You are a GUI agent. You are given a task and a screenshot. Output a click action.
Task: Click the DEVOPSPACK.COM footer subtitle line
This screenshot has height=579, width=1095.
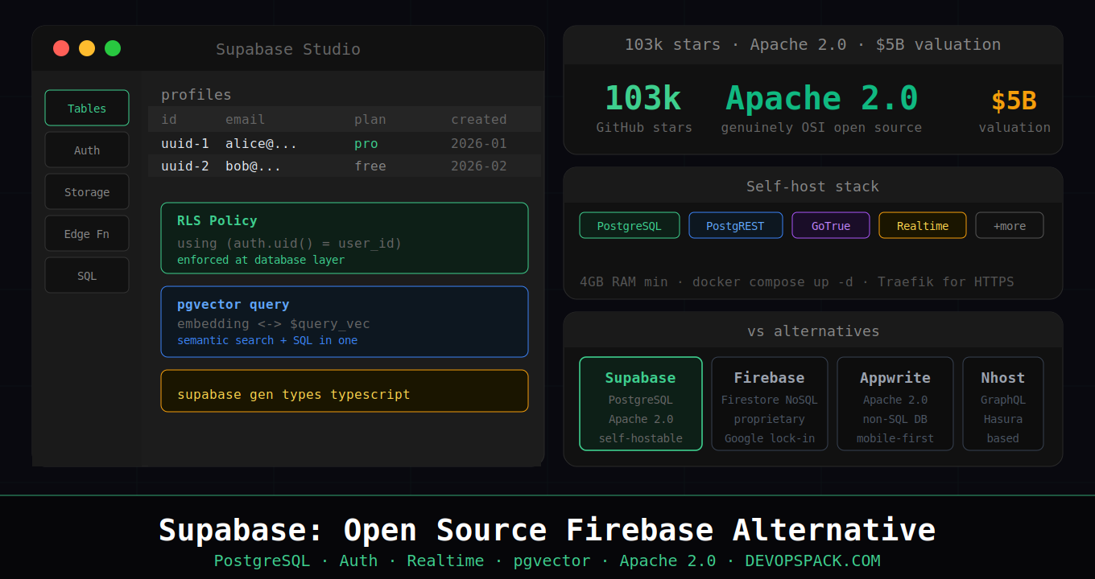[x=547, y=561]
